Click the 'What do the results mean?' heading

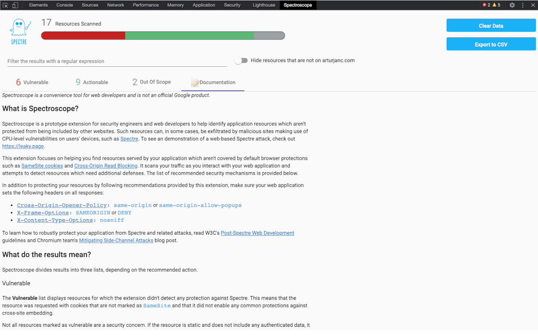click(x=47, y=255)
